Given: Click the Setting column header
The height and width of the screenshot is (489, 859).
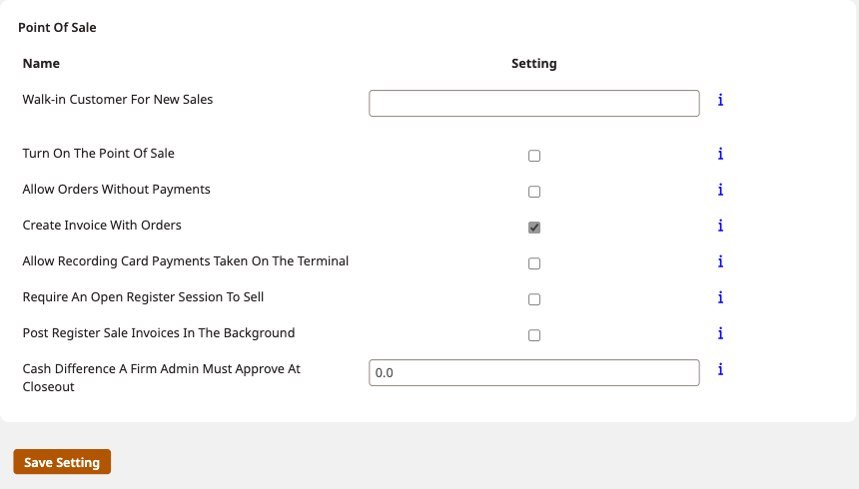Looking at the screenshot, I should coord(534,64).
